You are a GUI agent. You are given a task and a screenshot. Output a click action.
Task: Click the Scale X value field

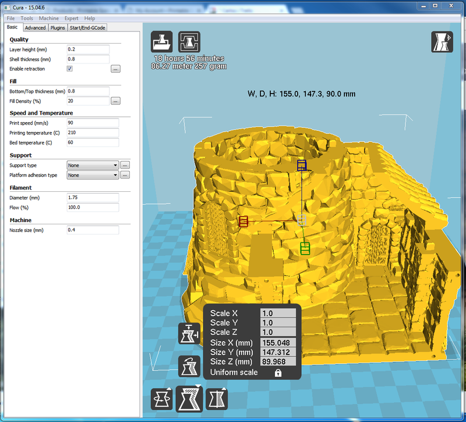point(278,313)
